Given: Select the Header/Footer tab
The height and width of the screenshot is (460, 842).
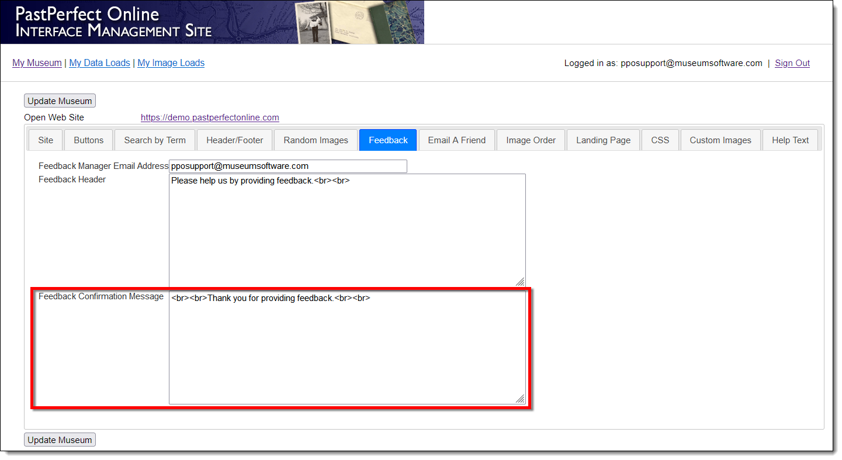Looking at the screenshot, I should pos(235,140).
